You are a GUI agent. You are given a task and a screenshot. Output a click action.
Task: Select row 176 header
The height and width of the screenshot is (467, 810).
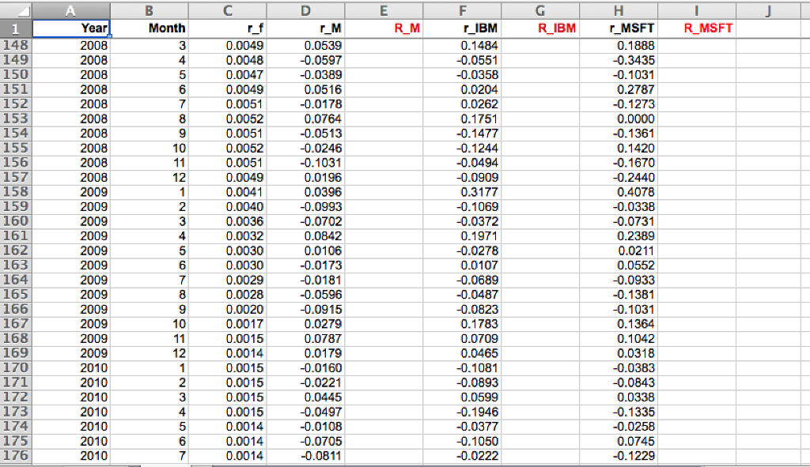click(x=16, y=456)
